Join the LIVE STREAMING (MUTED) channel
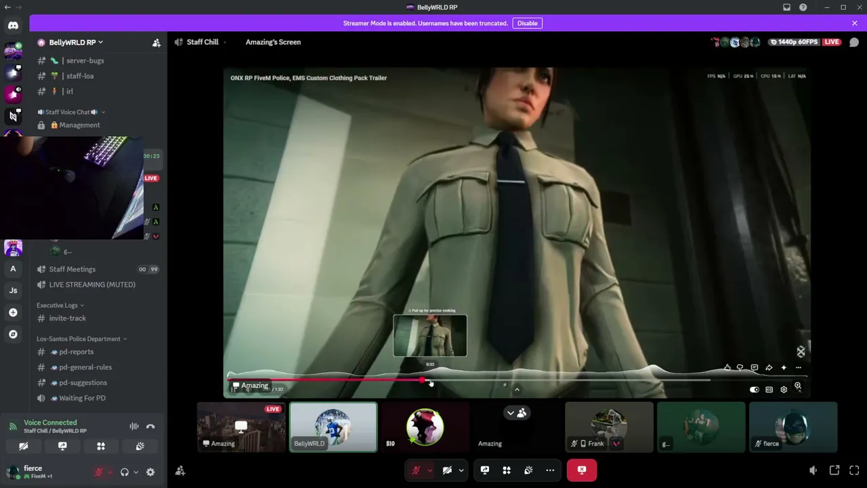 click(98, 285)
